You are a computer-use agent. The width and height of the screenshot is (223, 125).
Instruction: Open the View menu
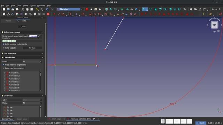click(x=13, y=6)
